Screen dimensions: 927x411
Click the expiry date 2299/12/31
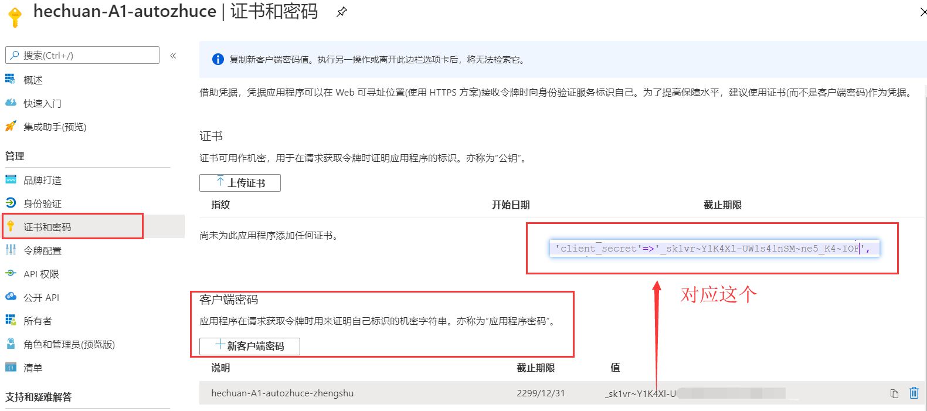tap(541, 393)
